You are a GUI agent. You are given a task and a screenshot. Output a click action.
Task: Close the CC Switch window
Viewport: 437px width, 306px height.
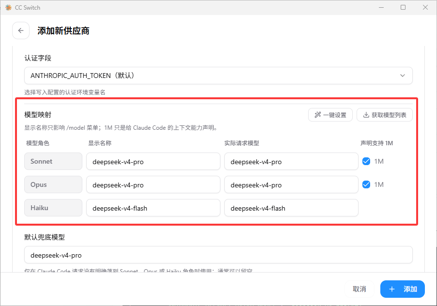tap(425, 8)
